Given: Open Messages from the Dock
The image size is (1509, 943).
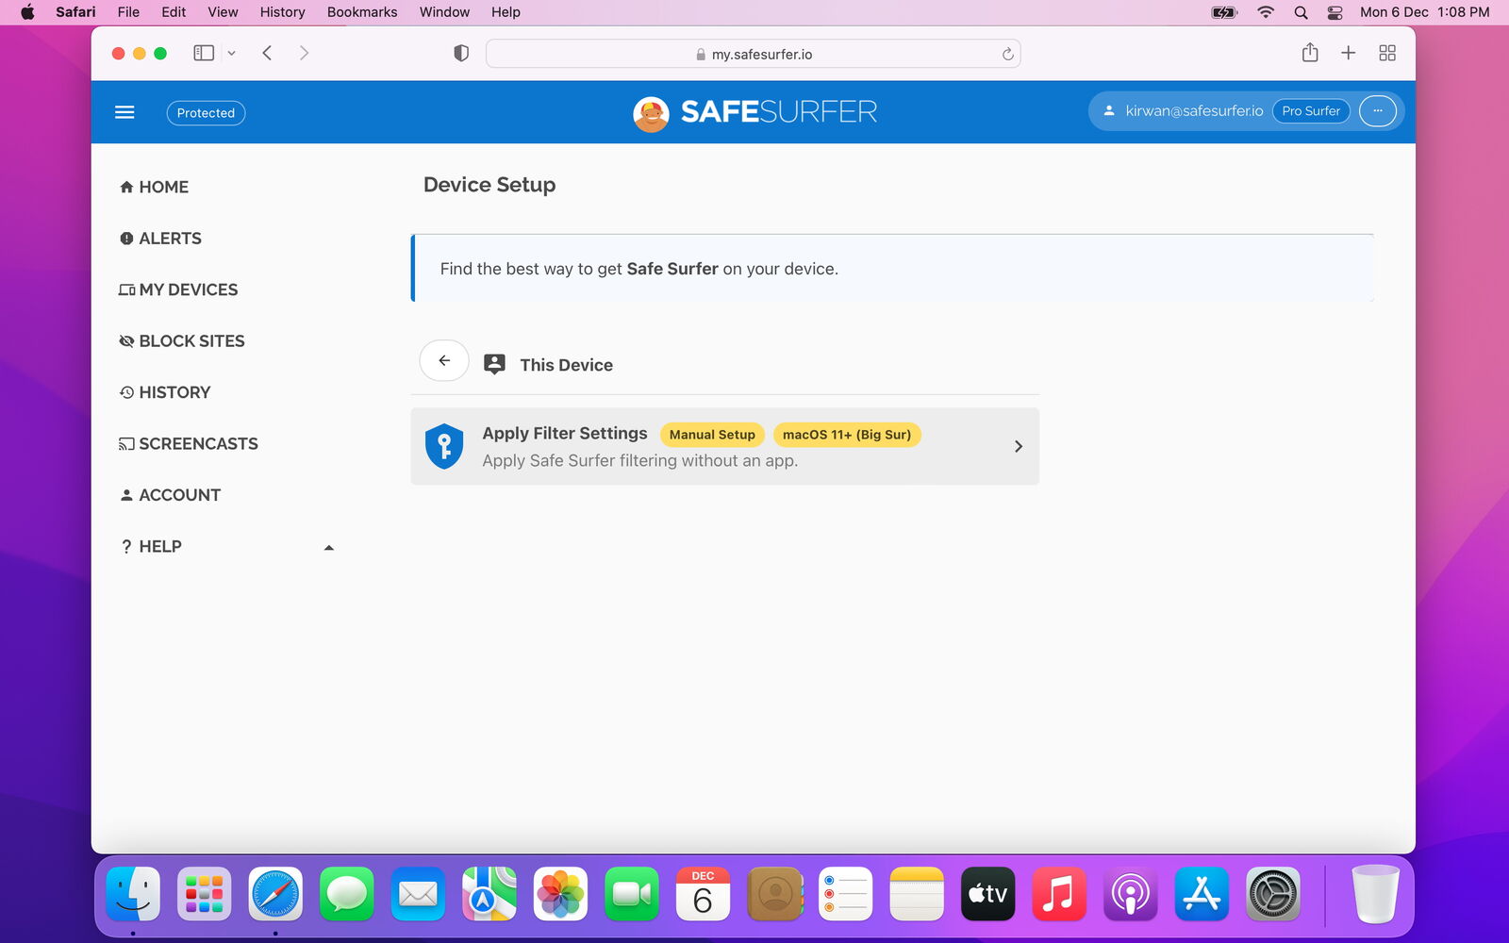Looking at the screenshot, I should (x=347, y=894).
